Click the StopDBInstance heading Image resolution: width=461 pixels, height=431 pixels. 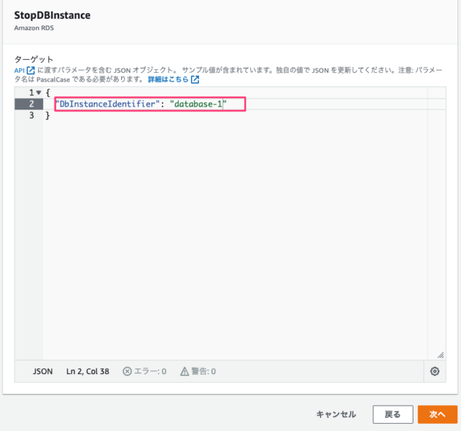click(x=53, y=15)
